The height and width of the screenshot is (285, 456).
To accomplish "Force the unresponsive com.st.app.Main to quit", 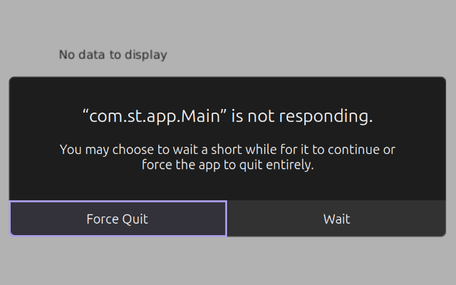I will tap(118, 219).
